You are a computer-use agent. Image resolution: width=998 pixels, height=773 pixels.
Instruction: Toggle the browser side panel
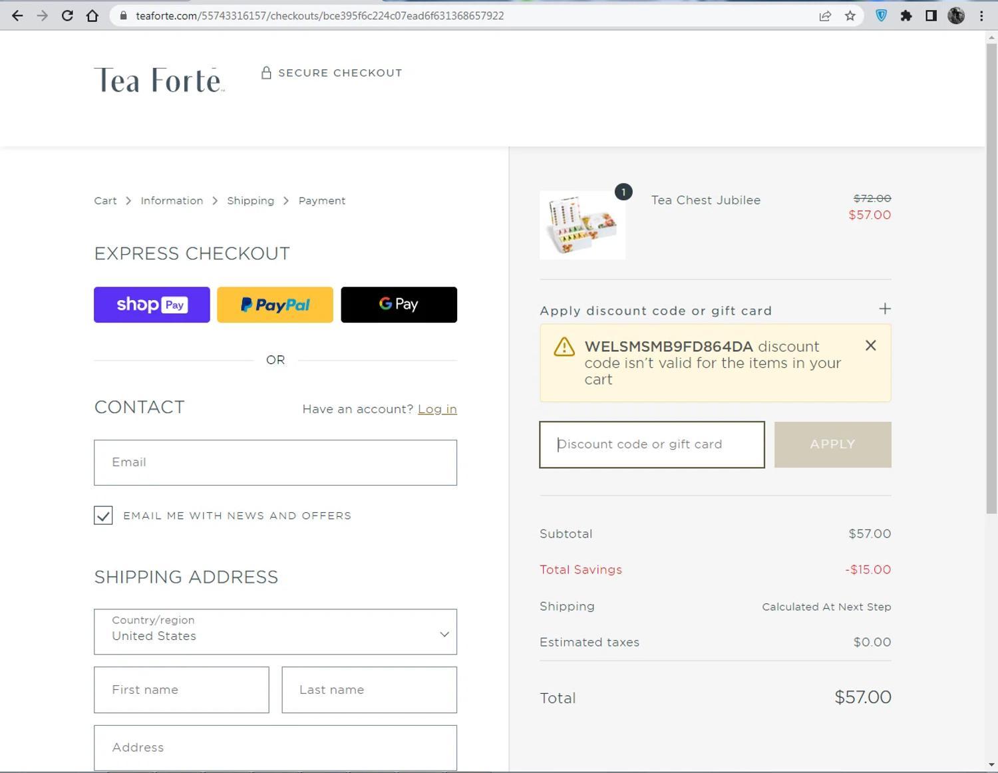tap(931, 16)
